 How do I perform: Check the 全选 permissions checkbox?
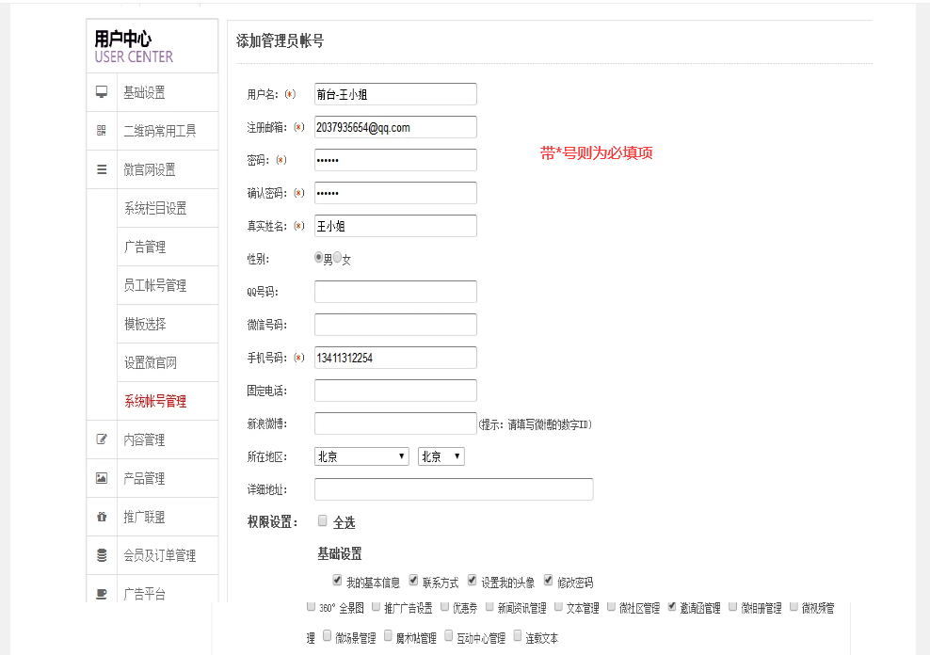pyautogui.click(x=323, y=520)
